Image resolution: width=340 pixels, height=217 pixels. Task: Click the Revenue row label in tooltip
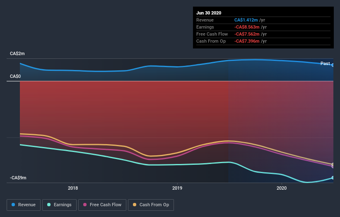pos(205,20)
